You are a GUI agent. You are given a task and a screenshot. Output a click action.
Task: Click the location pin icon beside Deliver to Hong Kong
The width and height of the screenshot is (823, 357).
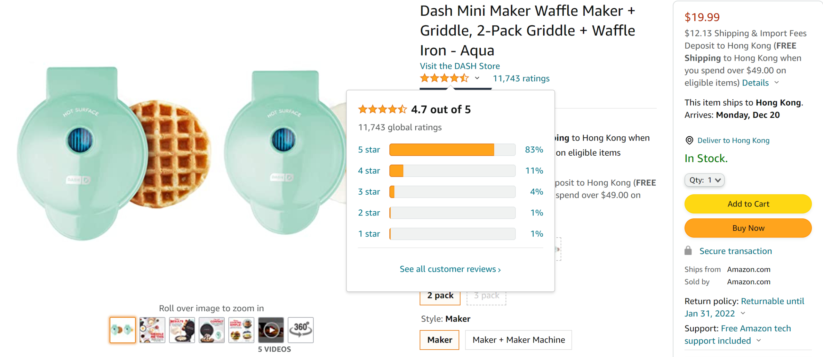689,141
